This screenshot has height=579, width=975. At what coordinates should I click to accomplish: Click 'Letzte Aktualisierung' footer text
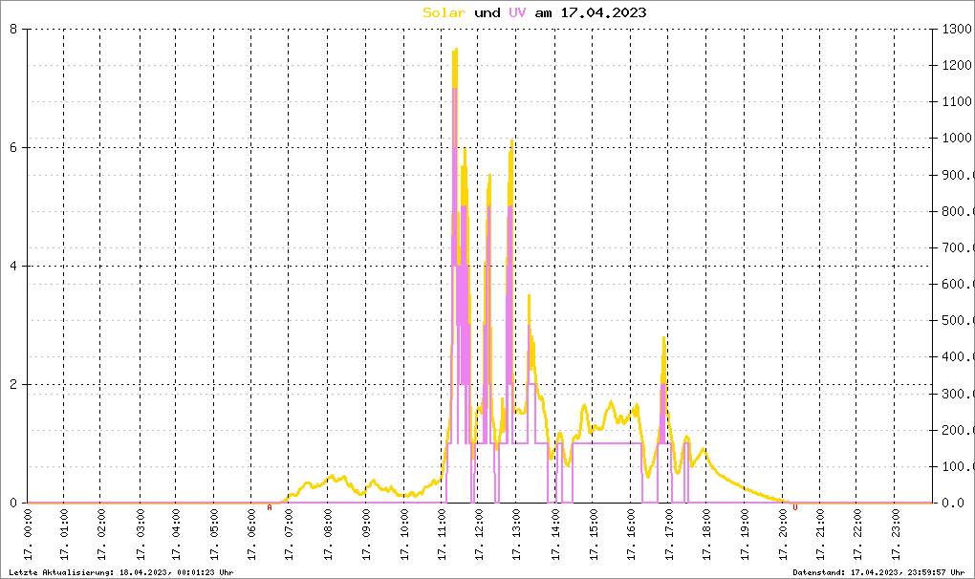click(61, 572)
